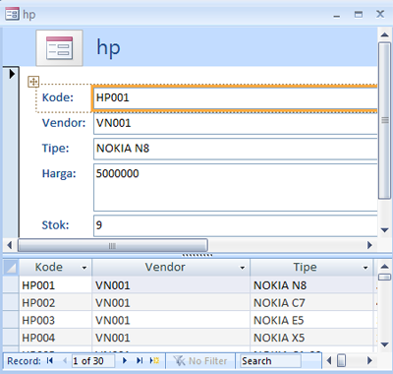Go to first record navigation icon
The image size is (393, 374).
[50, 361]
